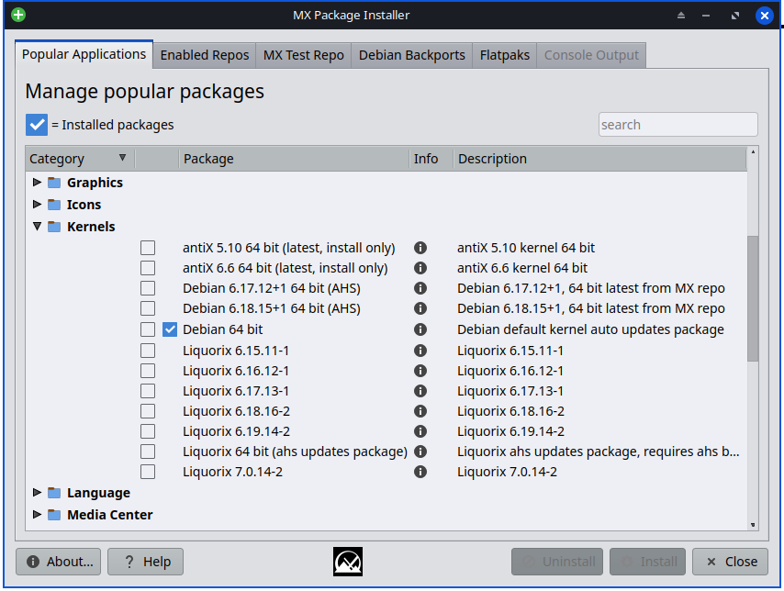Click the Language folder icon
784x591 pixels.
click(54, 493)
